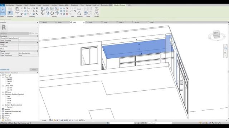Viewport: 229px width, 128px height.
Task: Click the Sheets (all) icon in browser
Action: tap(3, 114)
